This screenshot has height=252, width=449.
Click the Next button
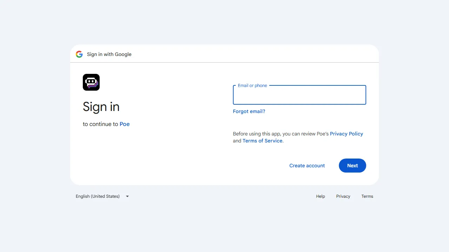pyautogui.click(x=353, y=166)
